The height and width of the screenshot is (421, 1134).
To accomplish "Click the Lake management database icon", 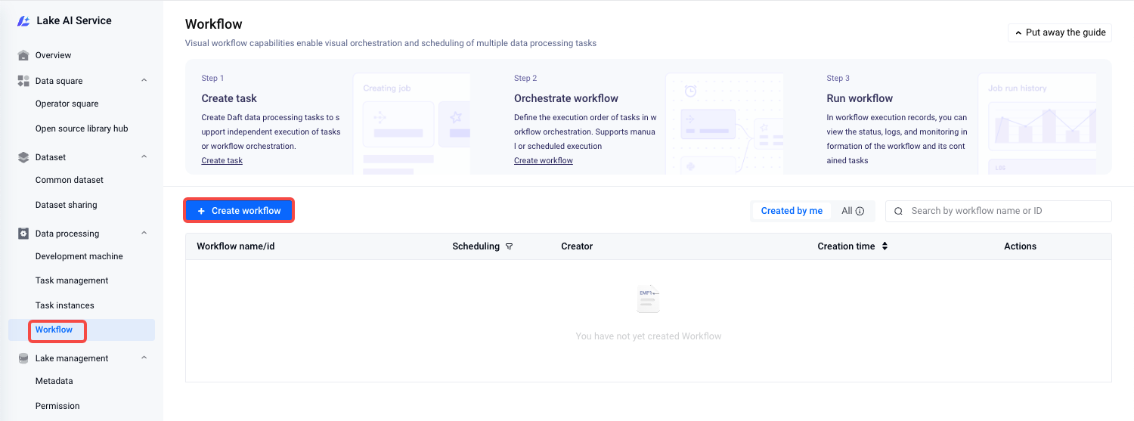I will click(x=23, y=358).
